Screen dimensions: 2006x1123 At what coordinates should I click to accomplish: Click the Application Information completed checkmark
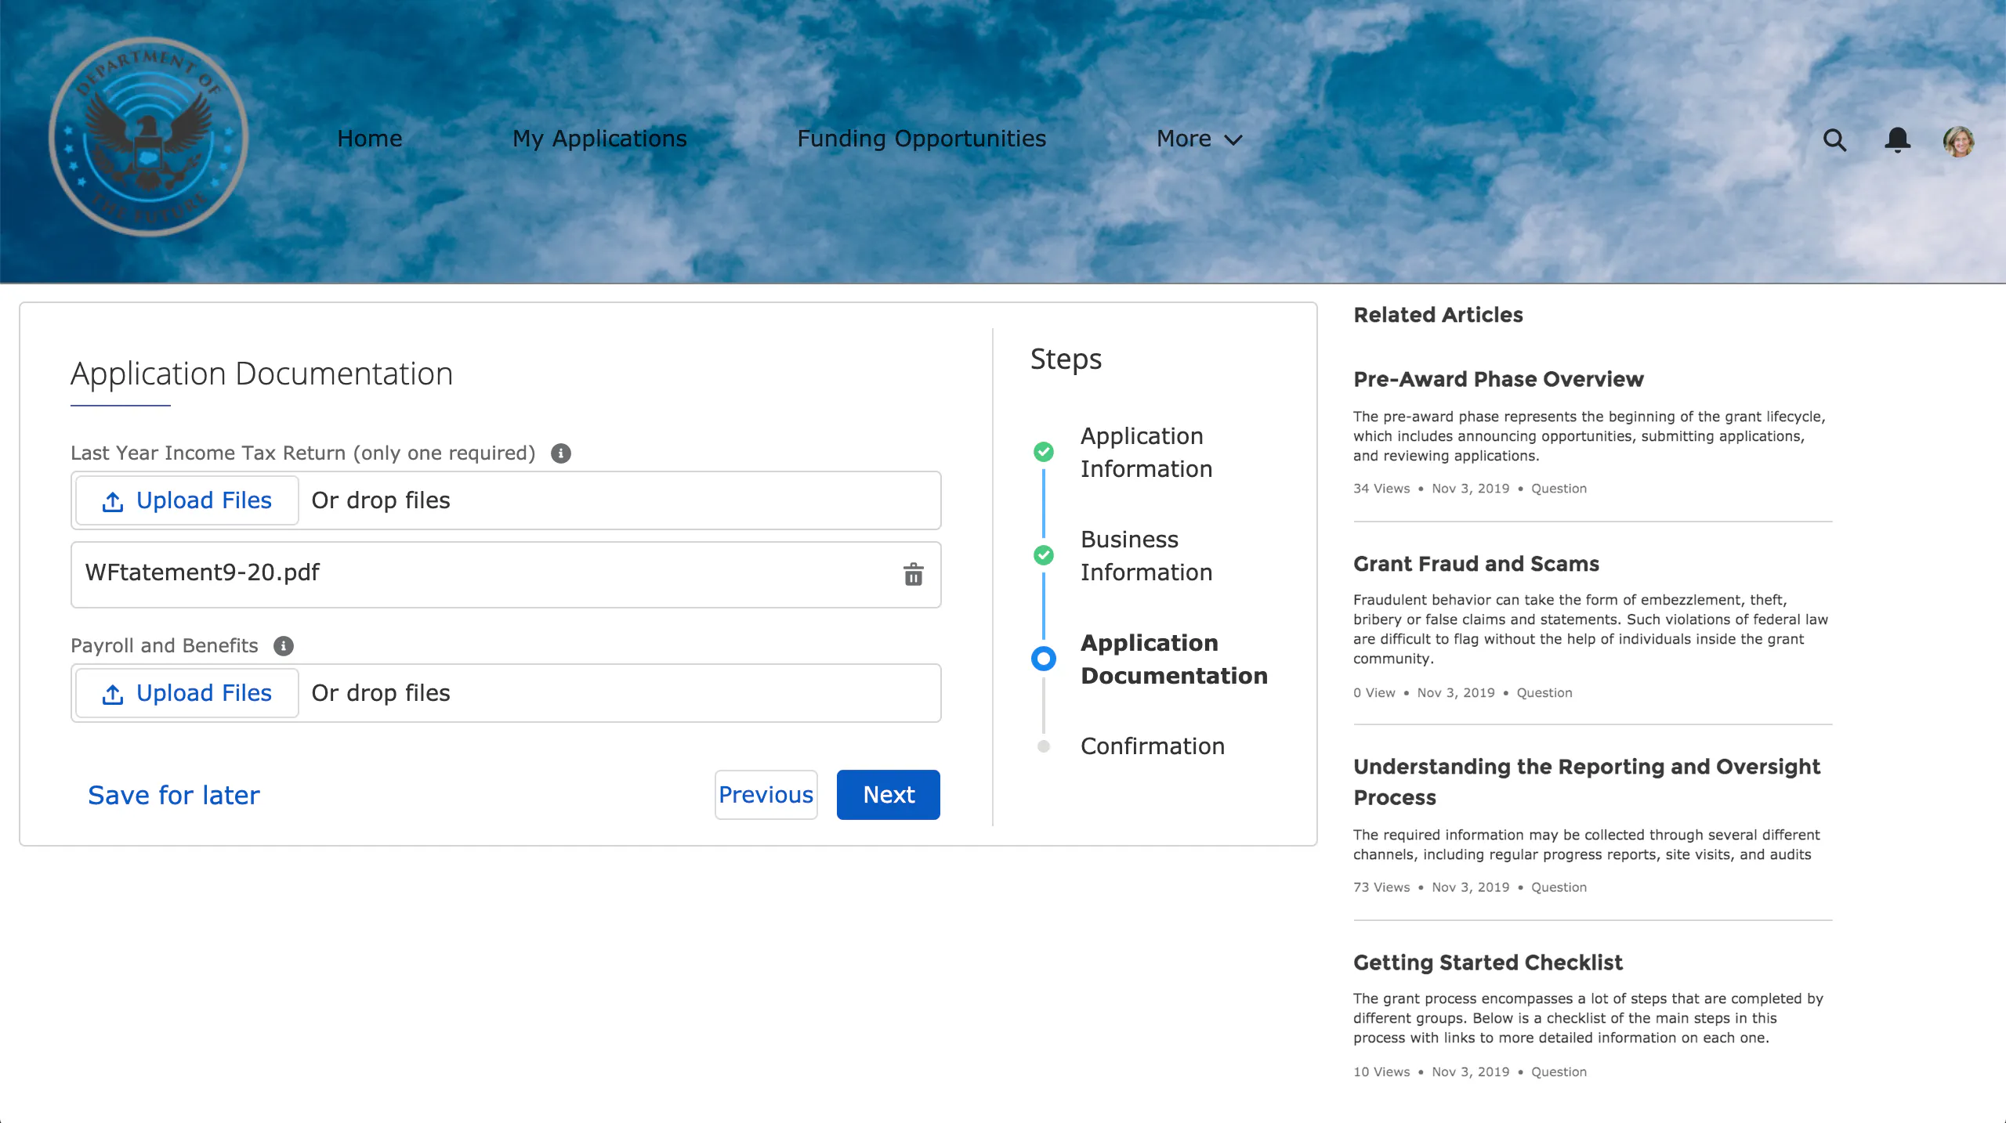coord(1044,452)
